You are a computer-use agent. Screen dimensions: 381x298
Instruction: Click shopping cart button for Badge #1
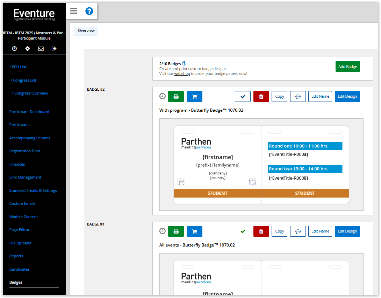point(194,231)
